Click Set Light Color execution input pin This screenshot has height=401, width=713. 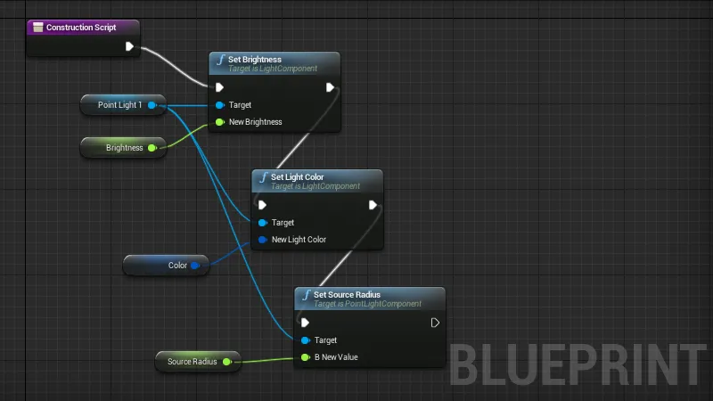pos(262,205)
